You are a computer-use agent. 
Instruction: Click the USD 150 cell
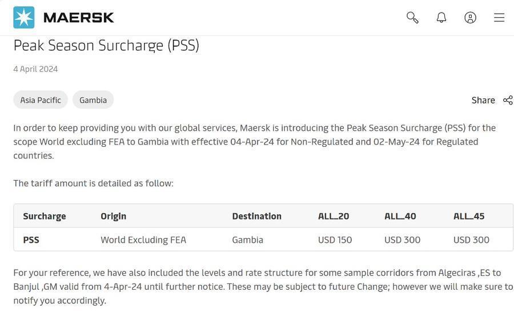point(335,240)
